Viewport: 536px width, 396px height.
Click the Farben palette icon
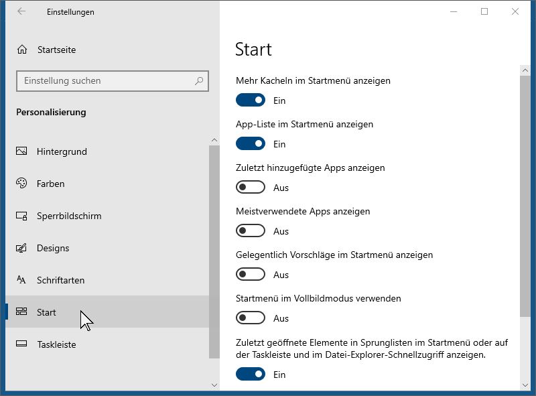coord(21,184)
